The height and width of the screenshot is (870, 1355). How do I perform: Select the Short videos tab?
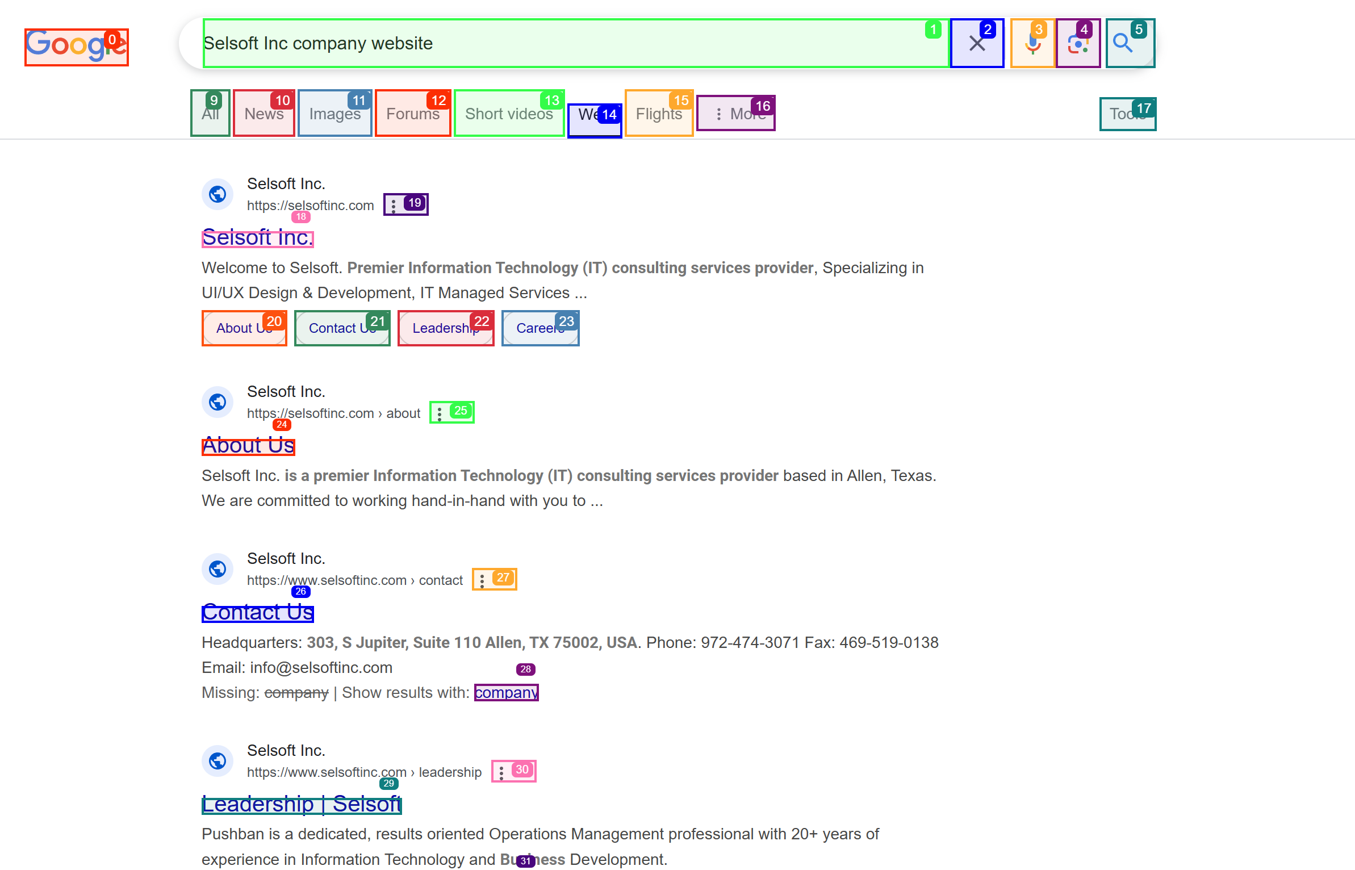[509, 114]
